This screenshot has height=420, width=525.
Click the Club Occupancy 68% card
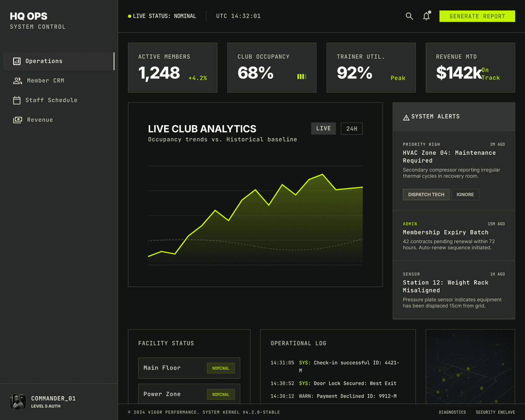click(x=272, y=68)
